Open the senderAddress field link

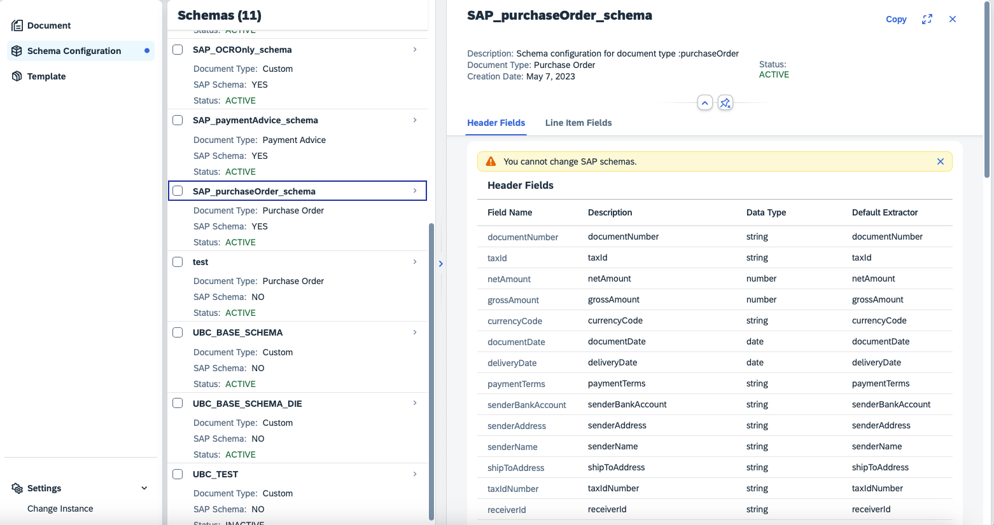517,426
